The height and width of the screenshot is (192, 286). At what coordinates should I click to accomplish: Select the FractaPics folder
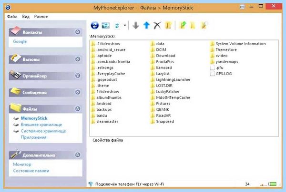[x=162, y=62]
